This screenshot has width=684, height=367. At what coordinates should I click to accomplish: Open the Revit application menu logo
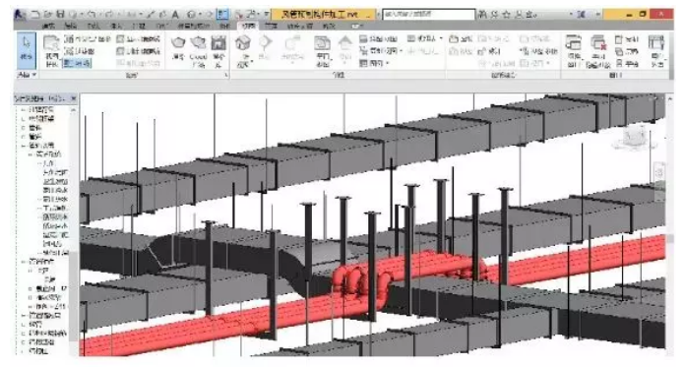pos(20,14)
